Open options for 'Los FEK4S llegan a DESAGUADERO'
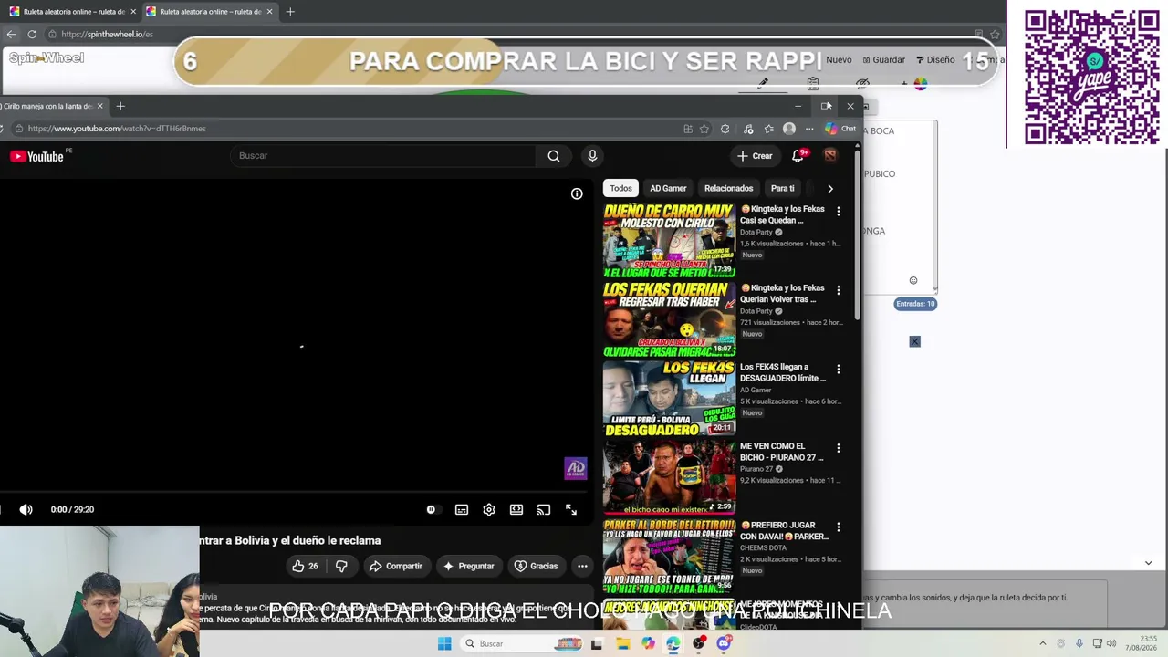Screen dimensions: 1168x657 click(839, 369)
